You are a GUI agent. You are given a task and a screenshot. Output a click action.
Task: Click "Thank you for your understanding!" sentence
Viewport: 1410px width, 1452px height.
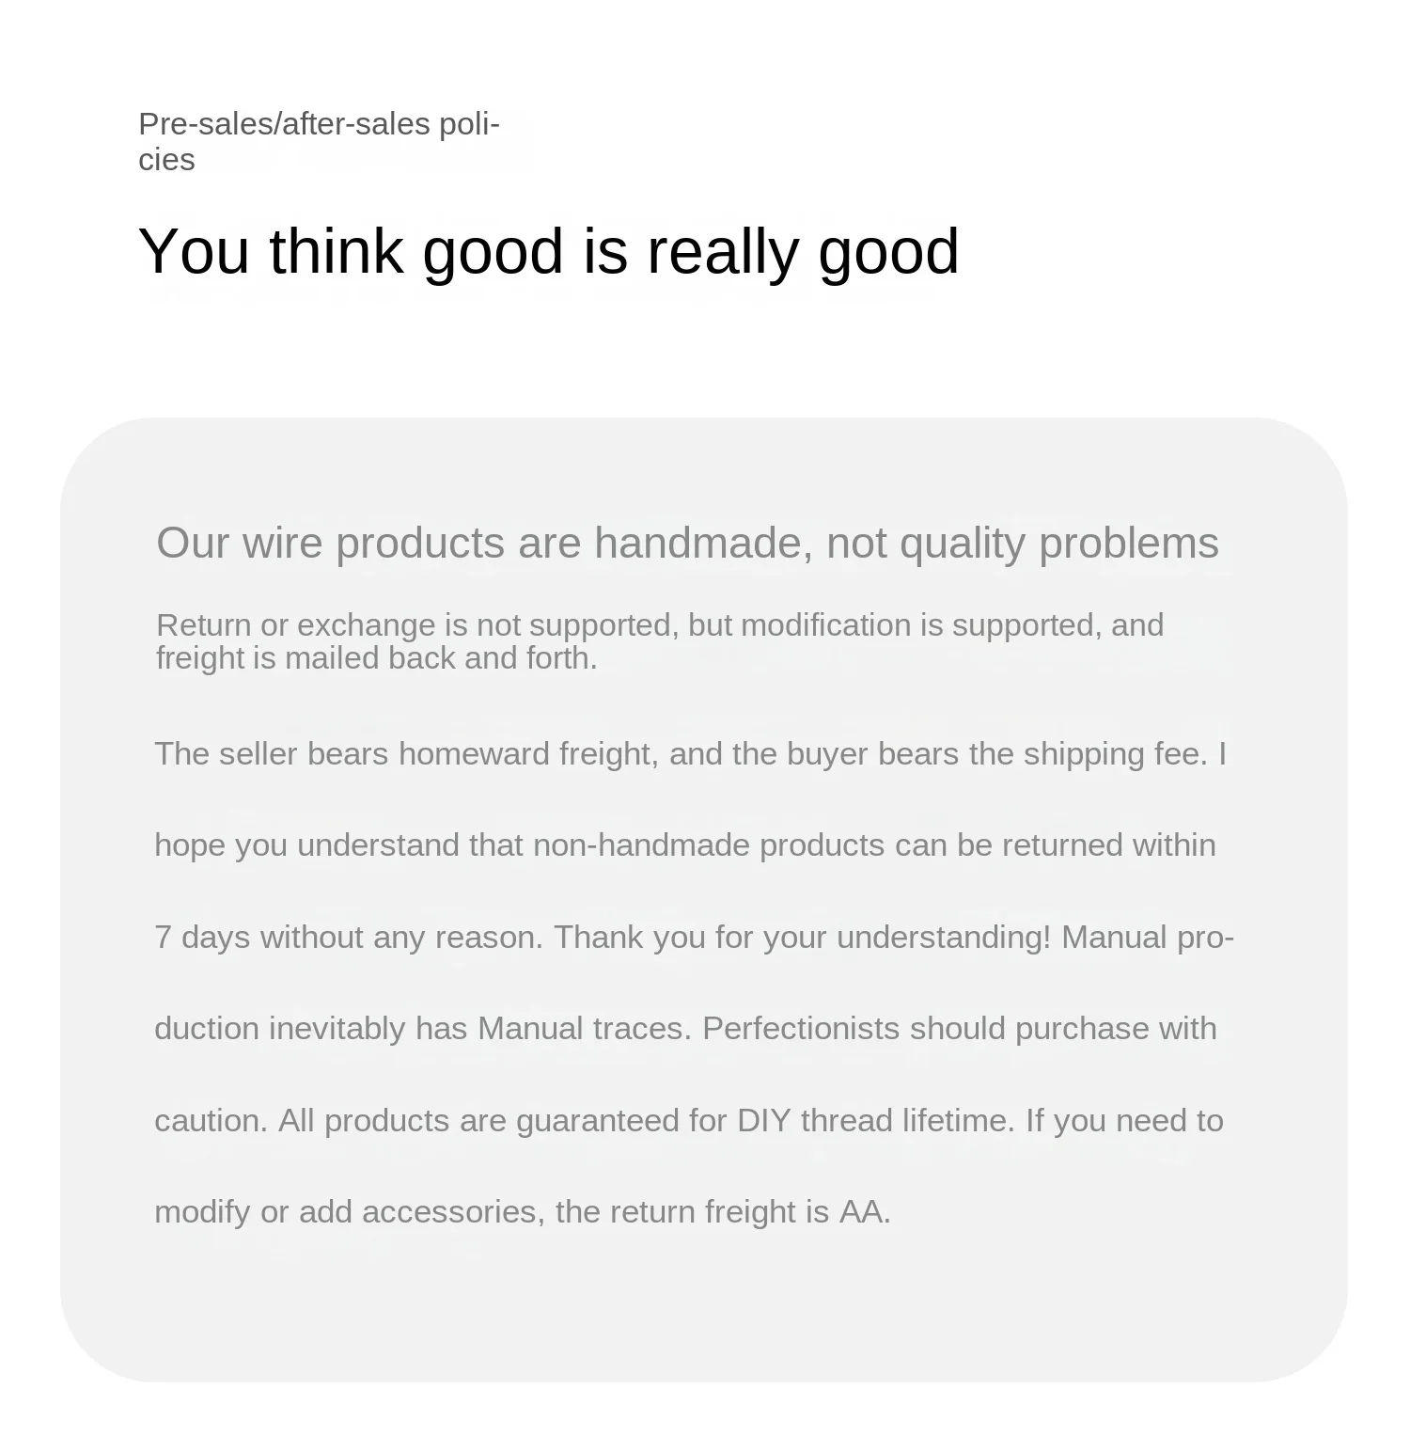(802, 938)
